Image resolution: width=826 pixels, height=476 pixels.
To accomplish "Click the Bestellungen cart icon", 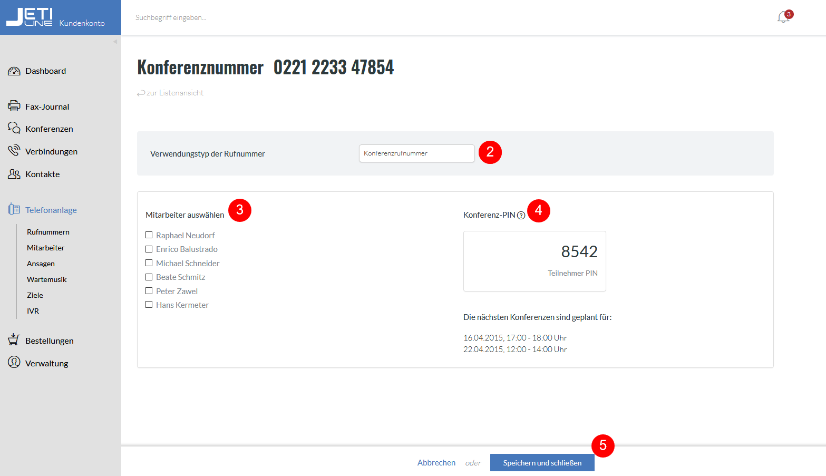I will point(14,340).
